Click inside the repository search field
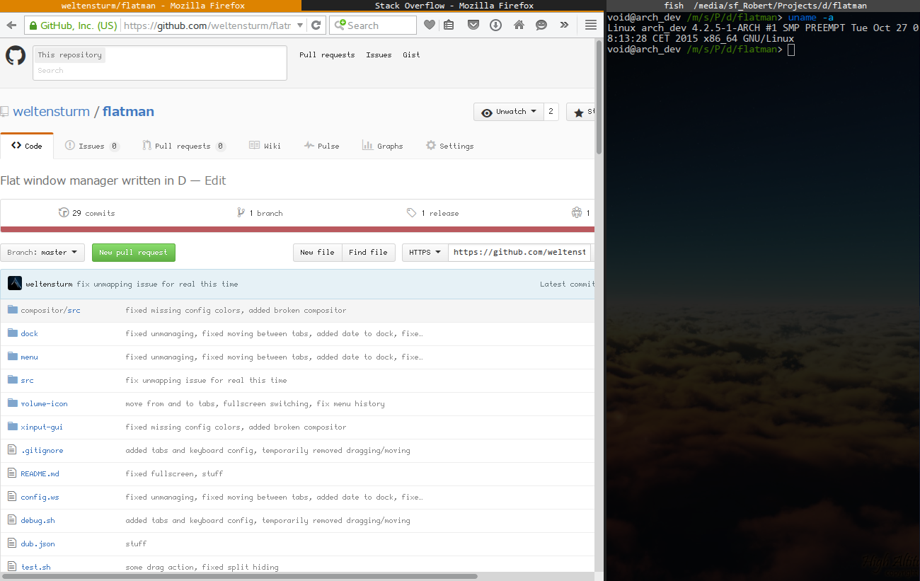The width and height of the screenshot is (920, 581). pyautogui.click(x=159, y=70)
